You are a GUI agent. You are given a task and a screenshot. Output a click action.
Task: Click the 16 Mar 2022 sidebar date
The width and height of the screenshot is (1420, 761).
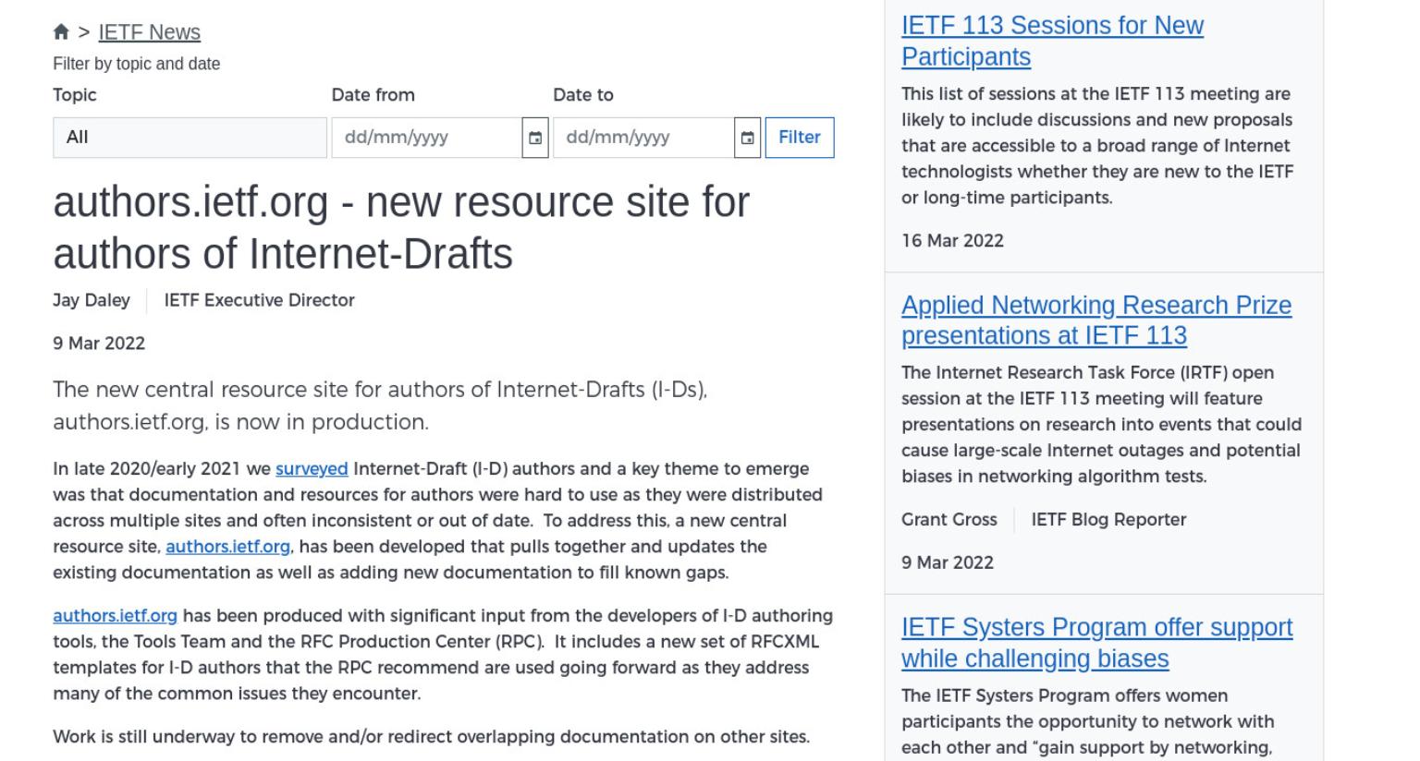[x=952, y=241]
